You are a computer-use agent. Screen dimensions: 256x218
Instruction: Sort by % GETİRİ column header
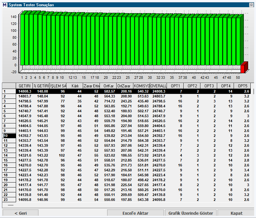pyautogui.click(x=41, y=86)
